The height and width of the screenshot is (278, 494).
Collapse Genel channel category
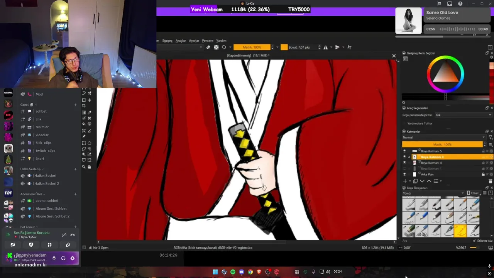coord(29,105)
